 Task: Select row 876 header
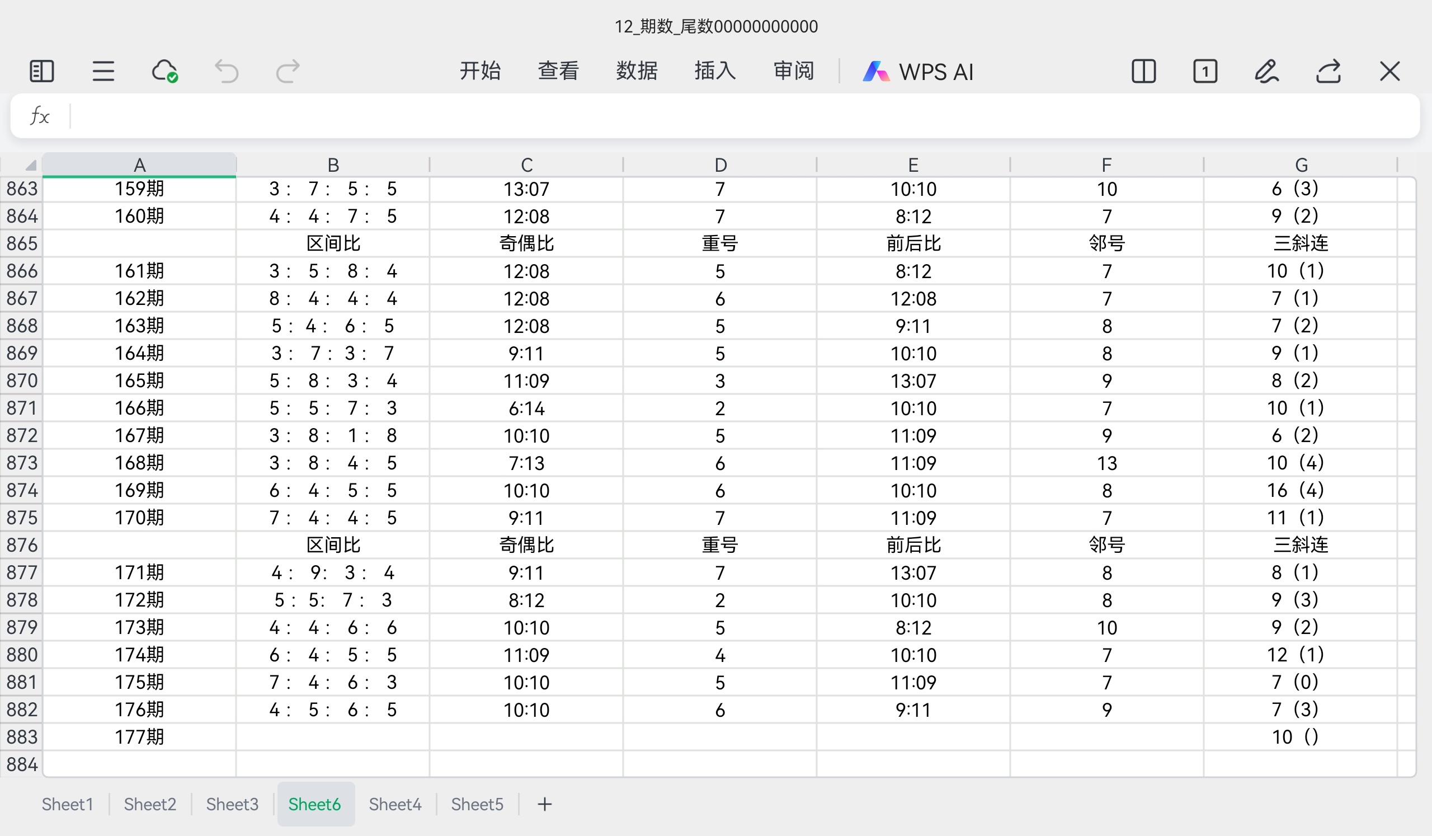[x=22, y=545]
